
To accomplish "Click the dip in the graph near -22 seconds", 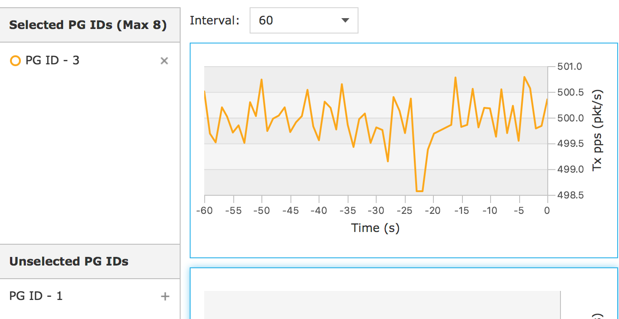I will pos(420,190).
